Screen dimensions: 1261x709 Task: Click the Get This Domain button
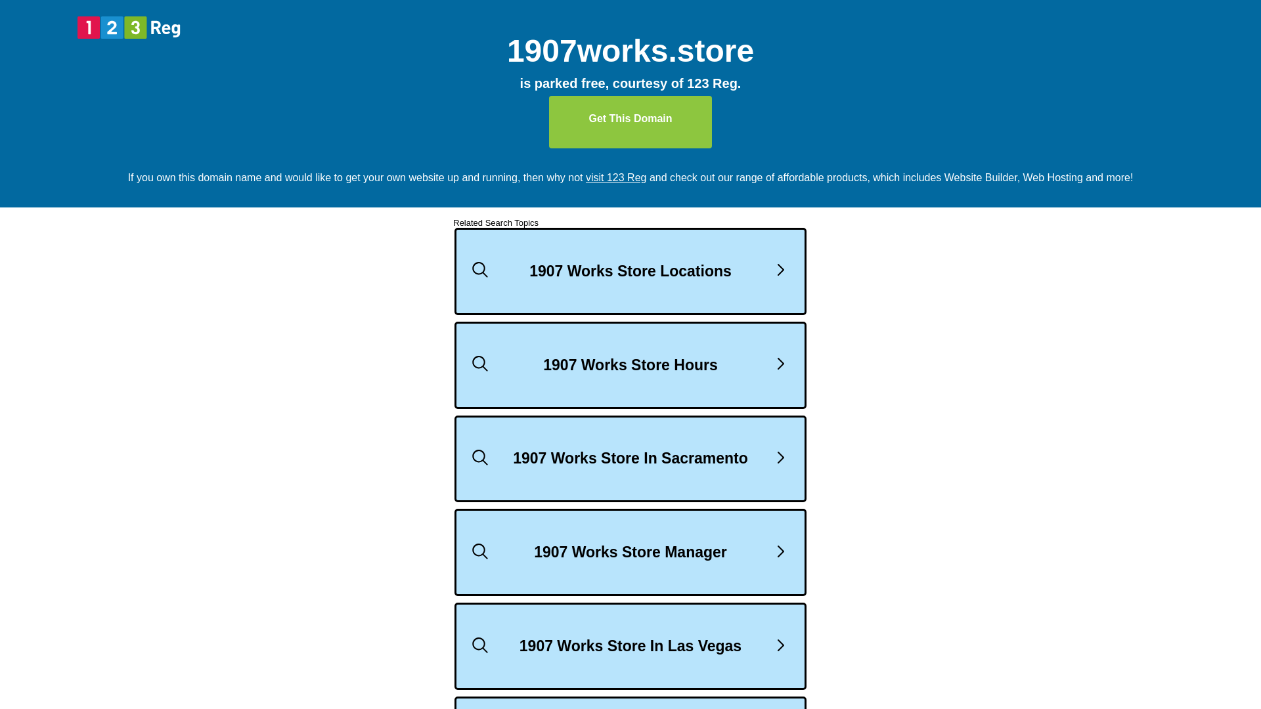point(630,122)
